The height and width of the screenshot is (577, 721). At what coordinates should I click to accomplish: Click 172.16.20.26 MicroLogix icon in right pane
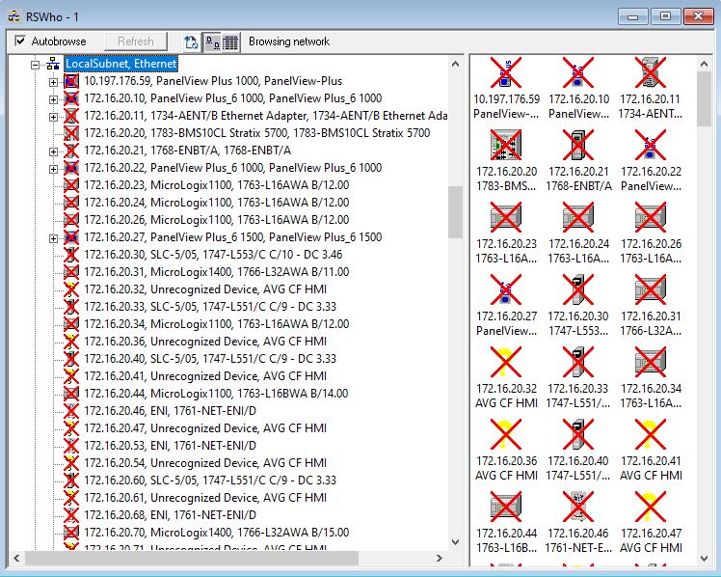(x=651, y=217)
